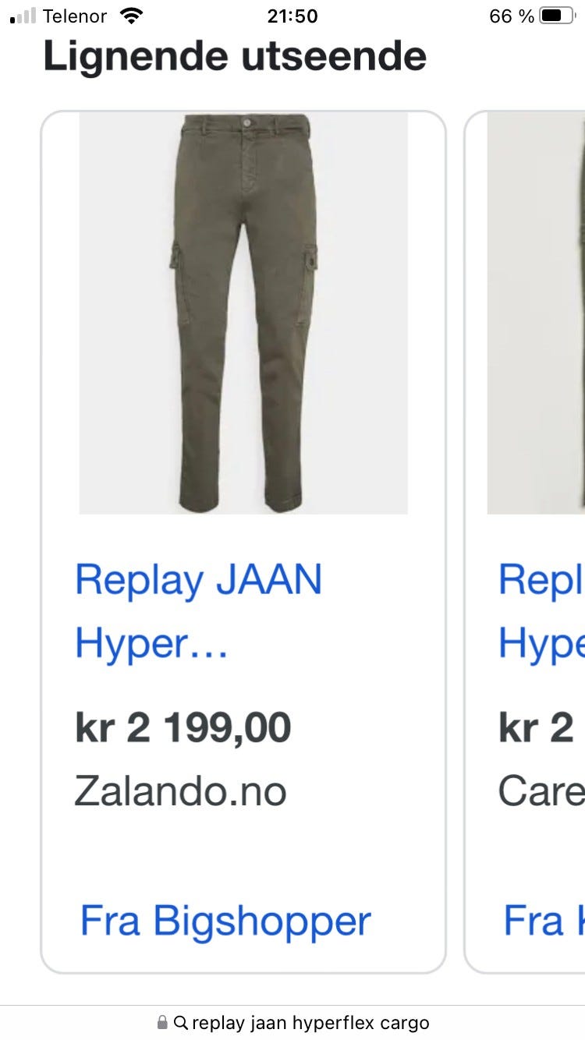
Task: Tap the cellular signal bars icon
Action: click(23, 16)
